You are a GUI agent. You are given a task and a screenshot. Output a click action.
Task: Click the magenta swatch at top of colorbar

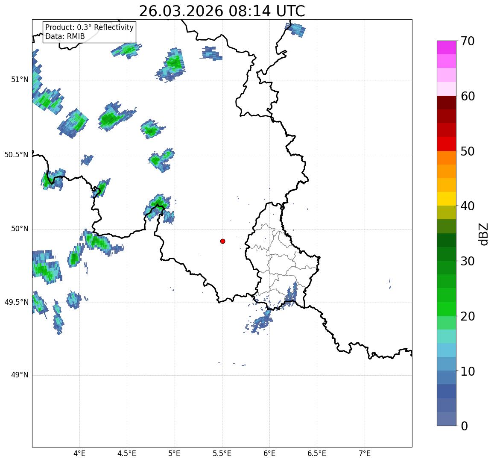tap(447, 47)
